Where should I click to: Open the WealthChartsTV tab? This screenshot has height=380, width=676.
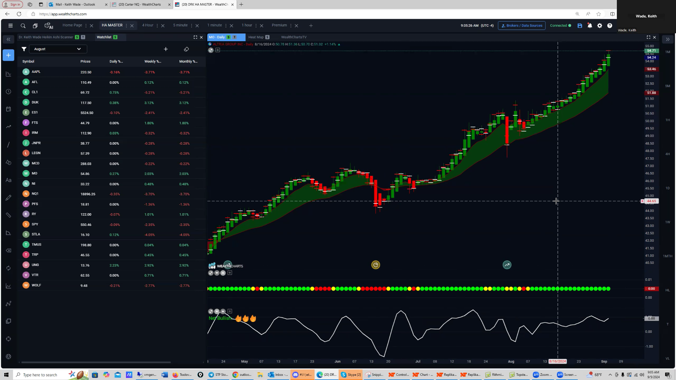click(294, 37)
